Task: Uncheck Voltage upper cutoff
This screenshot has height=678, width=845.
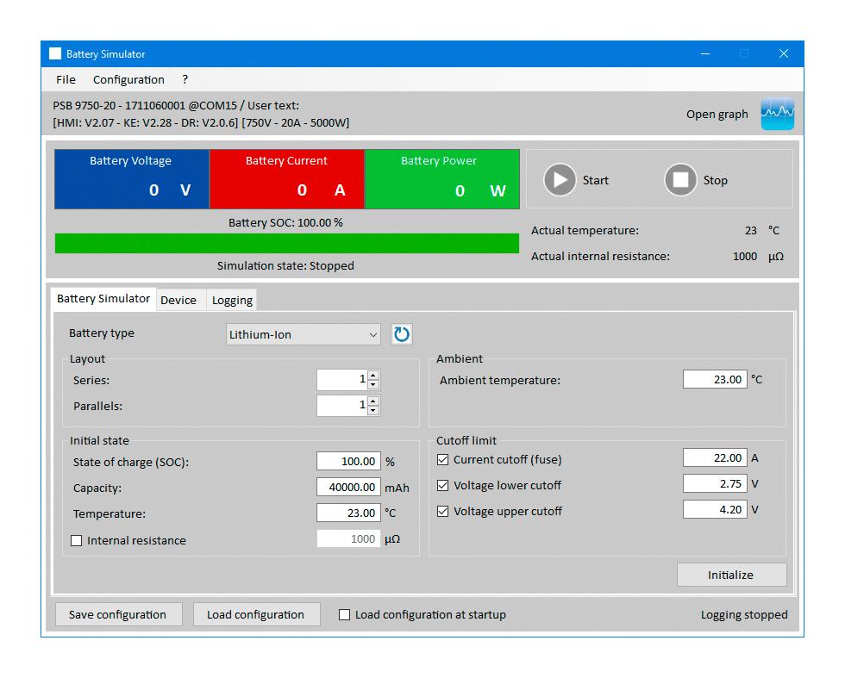Action: click(x=443, y=511)
